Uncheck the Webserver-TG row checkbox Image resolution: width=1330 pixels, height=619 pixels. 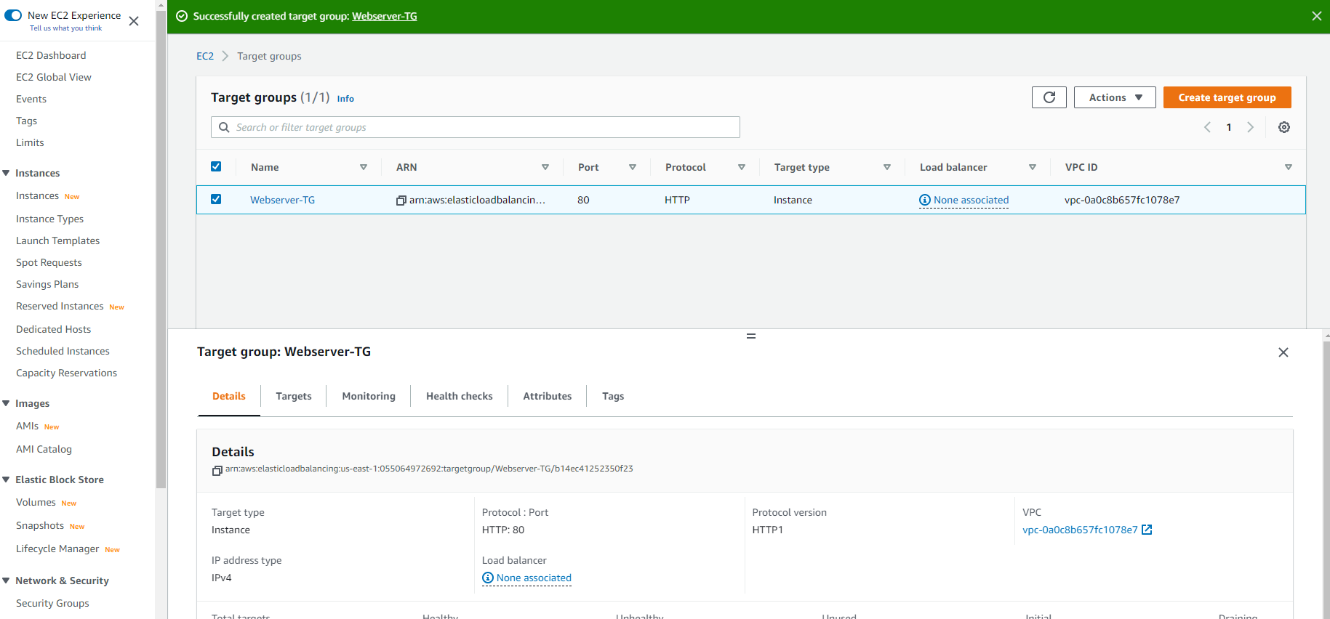point(216,199)
